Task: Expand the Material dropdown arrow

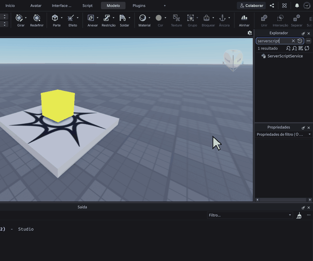Action: click(149, 18)
